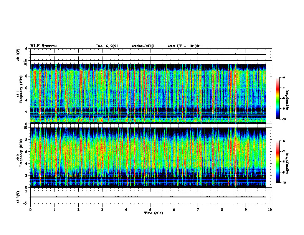The height and width of the screenshot is (235, 304).
Task: Click time axis tick label "1"
Action: pos(54,210)
